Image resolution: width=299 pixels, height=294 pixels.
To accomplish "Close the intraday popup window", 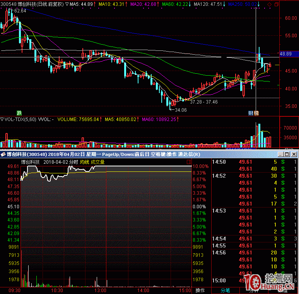I will tap(294, 154).
